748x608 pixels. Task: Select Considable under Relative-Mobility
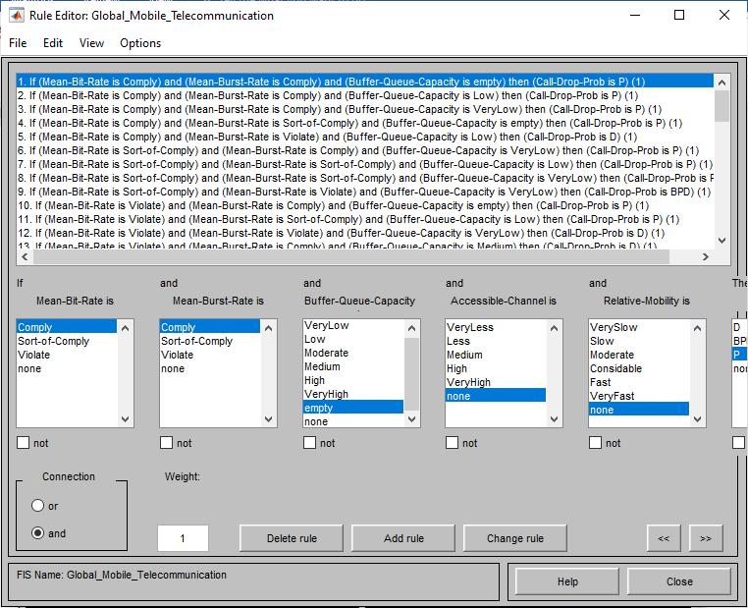639,368
